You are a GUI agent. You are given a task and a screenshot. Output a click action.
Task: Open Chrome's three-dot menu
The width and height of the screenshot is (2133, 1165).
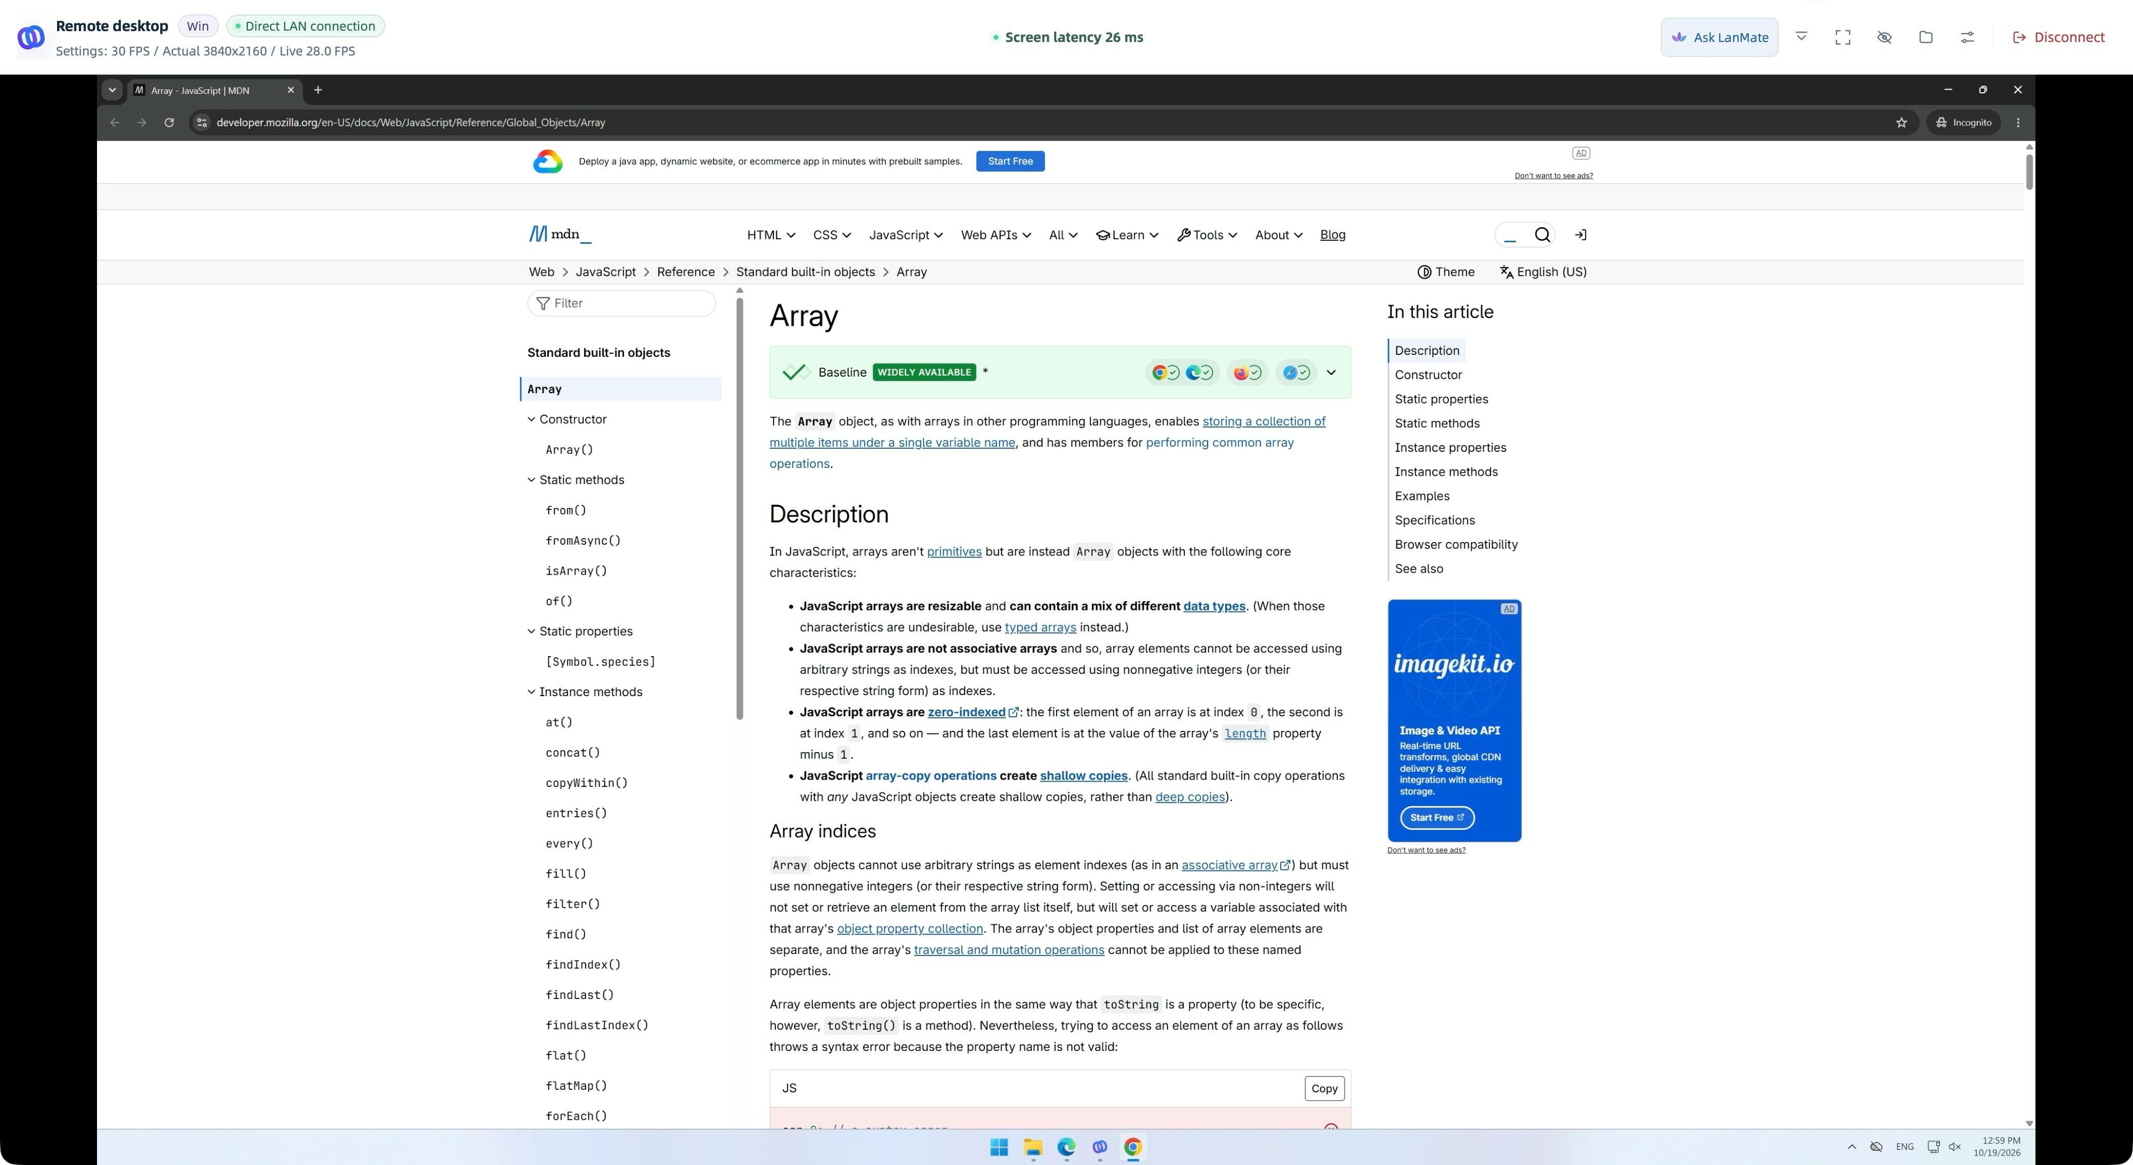tap(2018, 122)
